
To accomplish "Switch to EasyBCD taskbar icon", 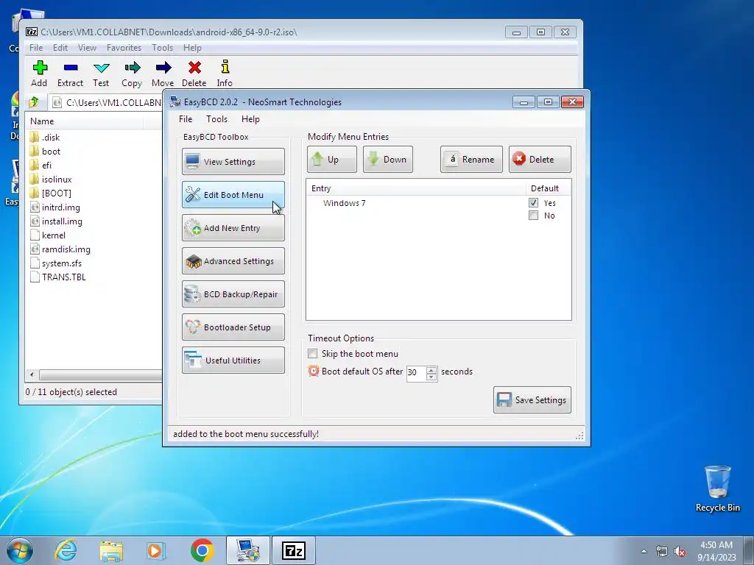I will point(247,550).
